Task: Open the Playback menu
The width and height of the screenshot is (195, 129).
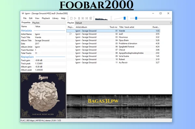Action: click(x=46, y=18)
